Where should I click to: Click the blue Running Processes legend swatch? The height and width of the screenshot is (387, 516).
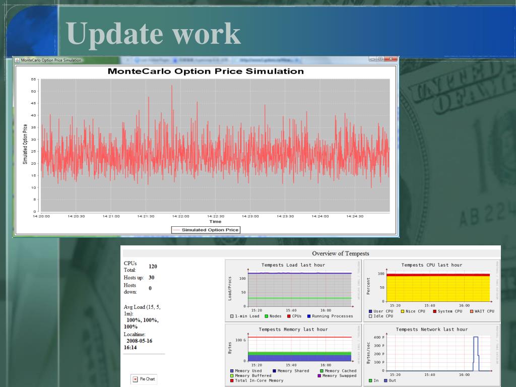click(309, 316)
